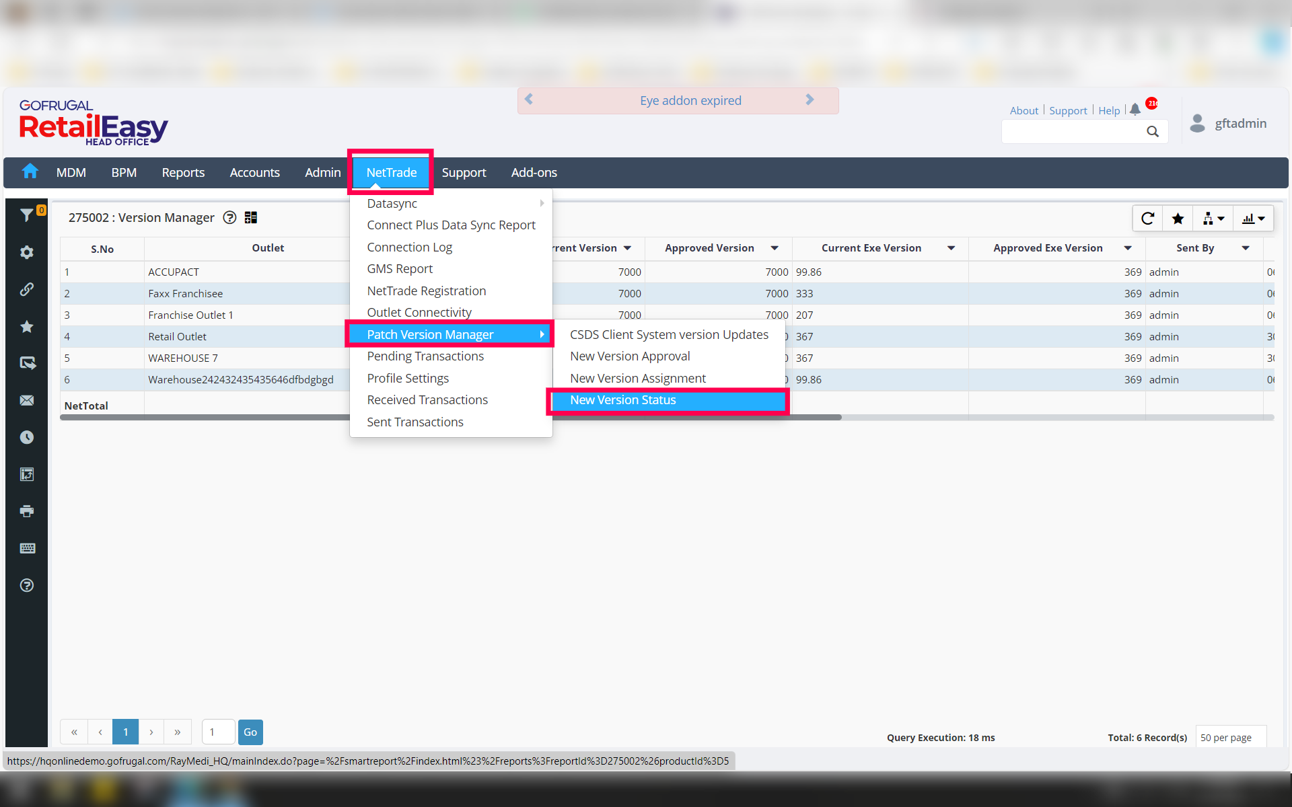Click the page number input field
This screenshot has width=1292, height=807.
coord(218,732)
